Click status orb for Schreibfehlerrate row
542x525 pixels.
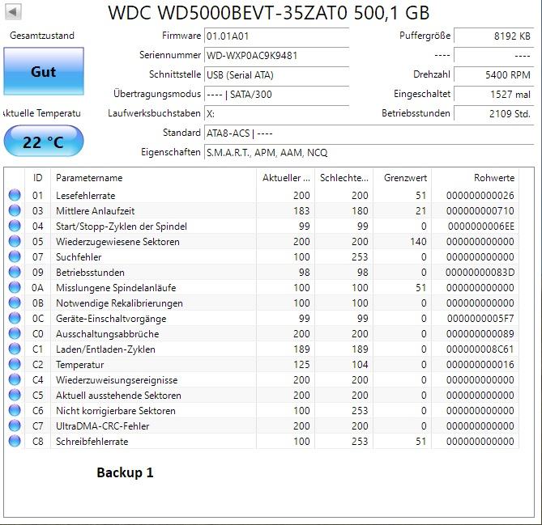click(15, 441)
